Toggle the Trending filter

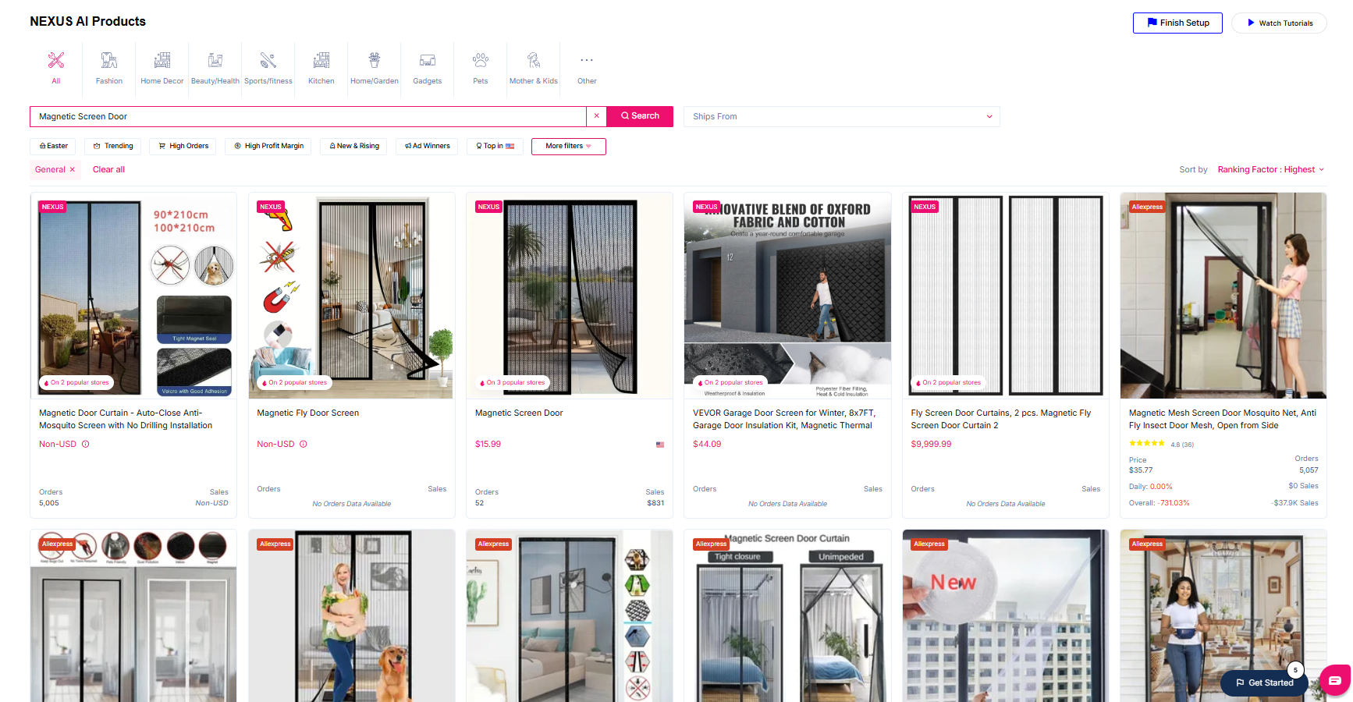coord(113,146)
